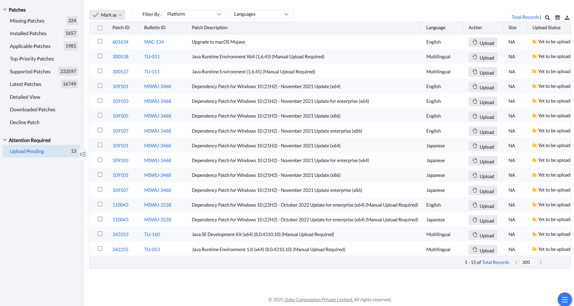Viewport: 574px width, 306px height.
Task: Open the blue floating menu button
Action: coord(565,299)
